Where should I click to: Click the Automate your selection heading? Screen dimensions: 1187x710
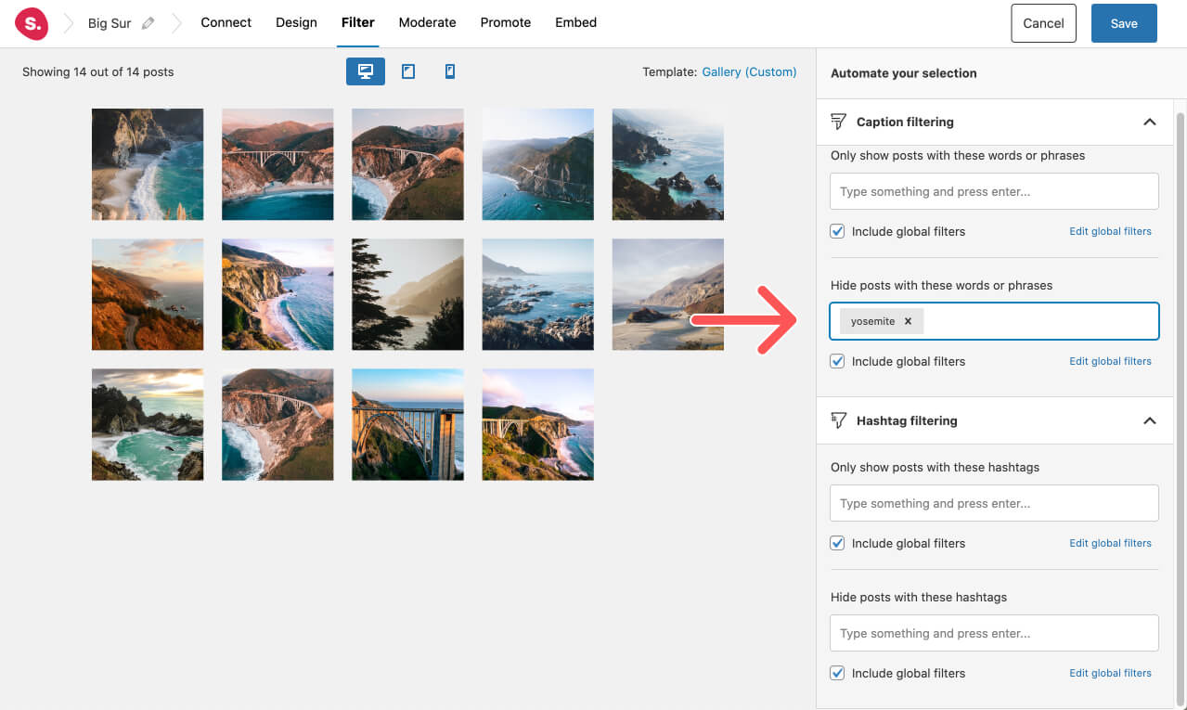[x=903, y=73]
